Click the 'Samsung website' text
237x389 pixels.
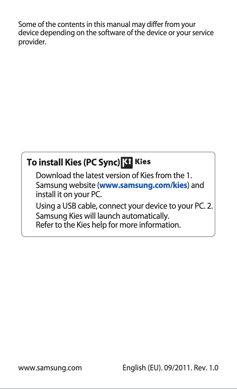[x=66, y=186]
